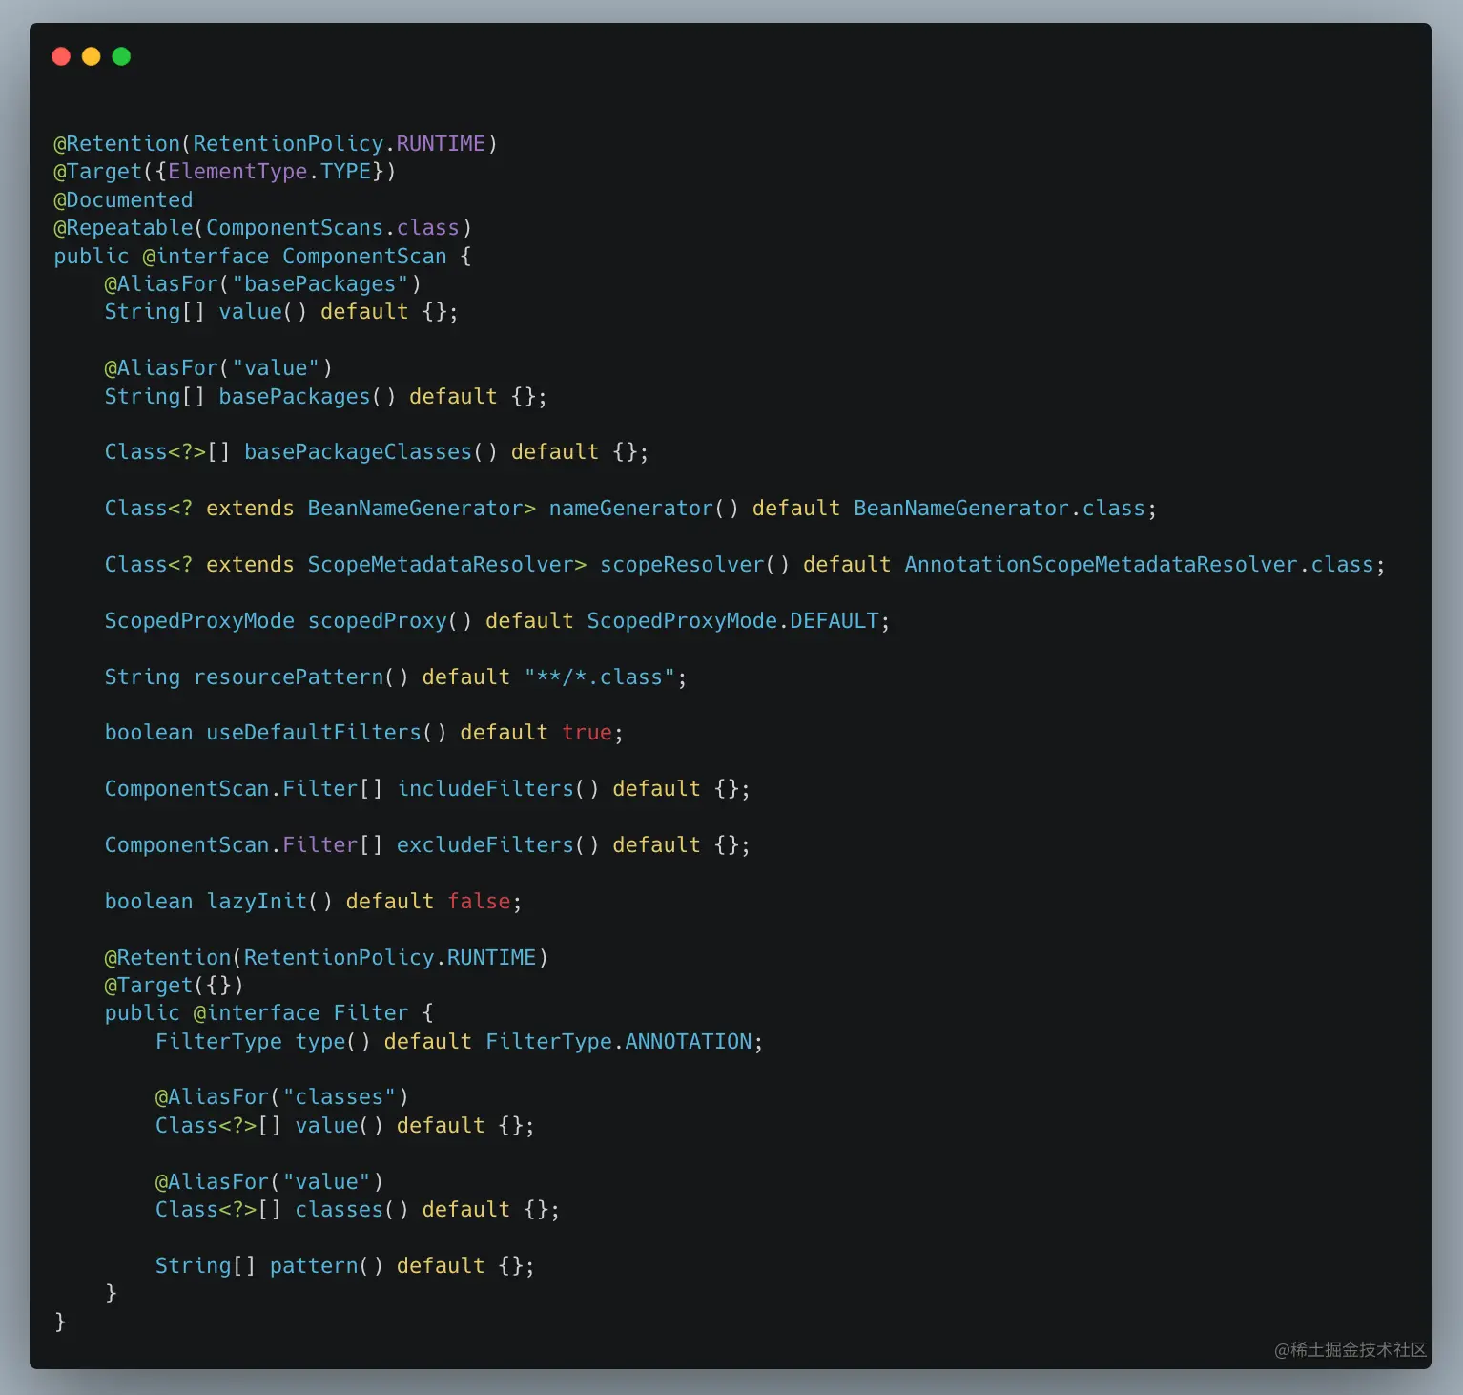Click the "classes" string in @AliasFor
The height and width of the screenshot is (1395, 1463).
(x=340, y=1096)
